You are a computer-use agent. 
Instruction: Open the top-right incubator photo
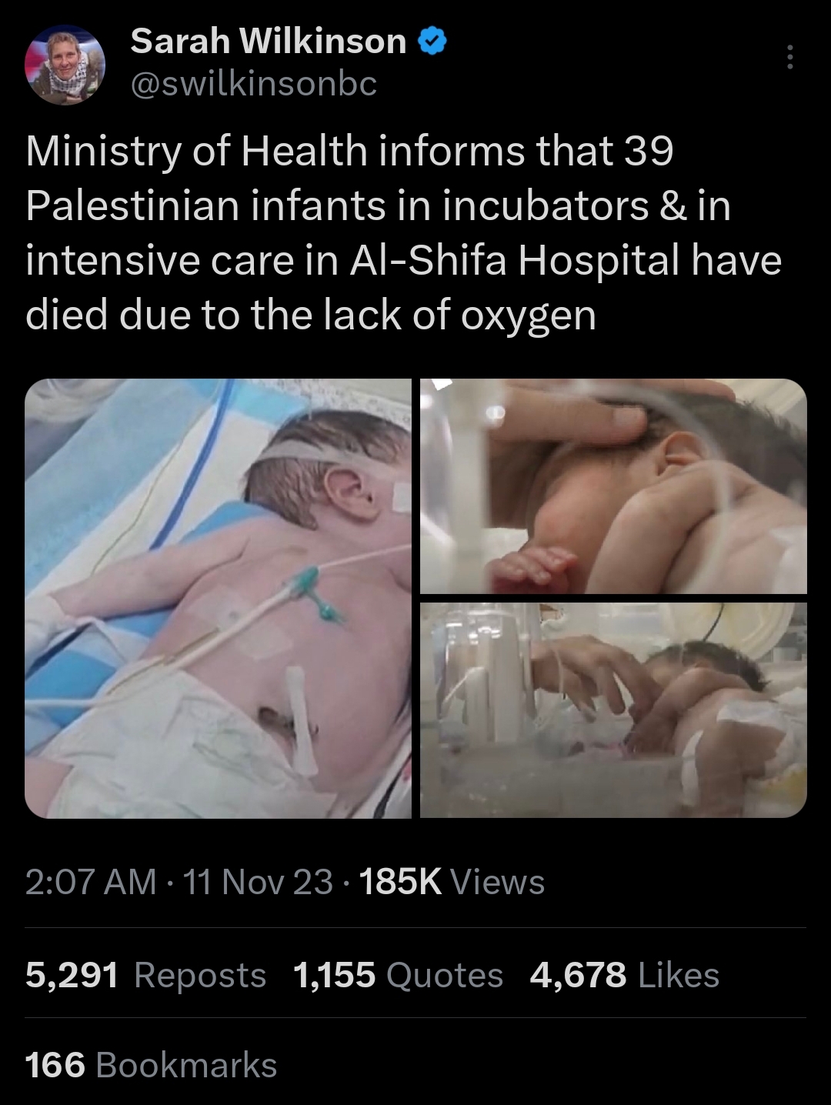[x=613, y=486]
